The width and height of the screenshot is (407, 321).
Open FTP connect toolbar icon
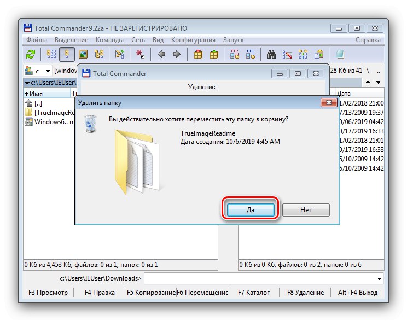click(x=234, y=54)
